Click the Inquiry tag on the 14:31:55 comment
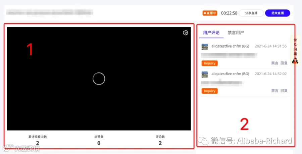This screenshot has height=154, width=302. 209,63
